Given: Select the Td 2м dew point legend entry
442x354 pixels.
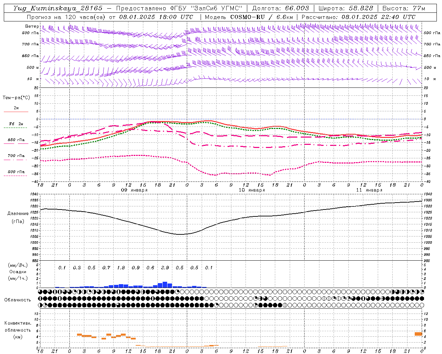Looking at the screenshot, I should [16, 124].
